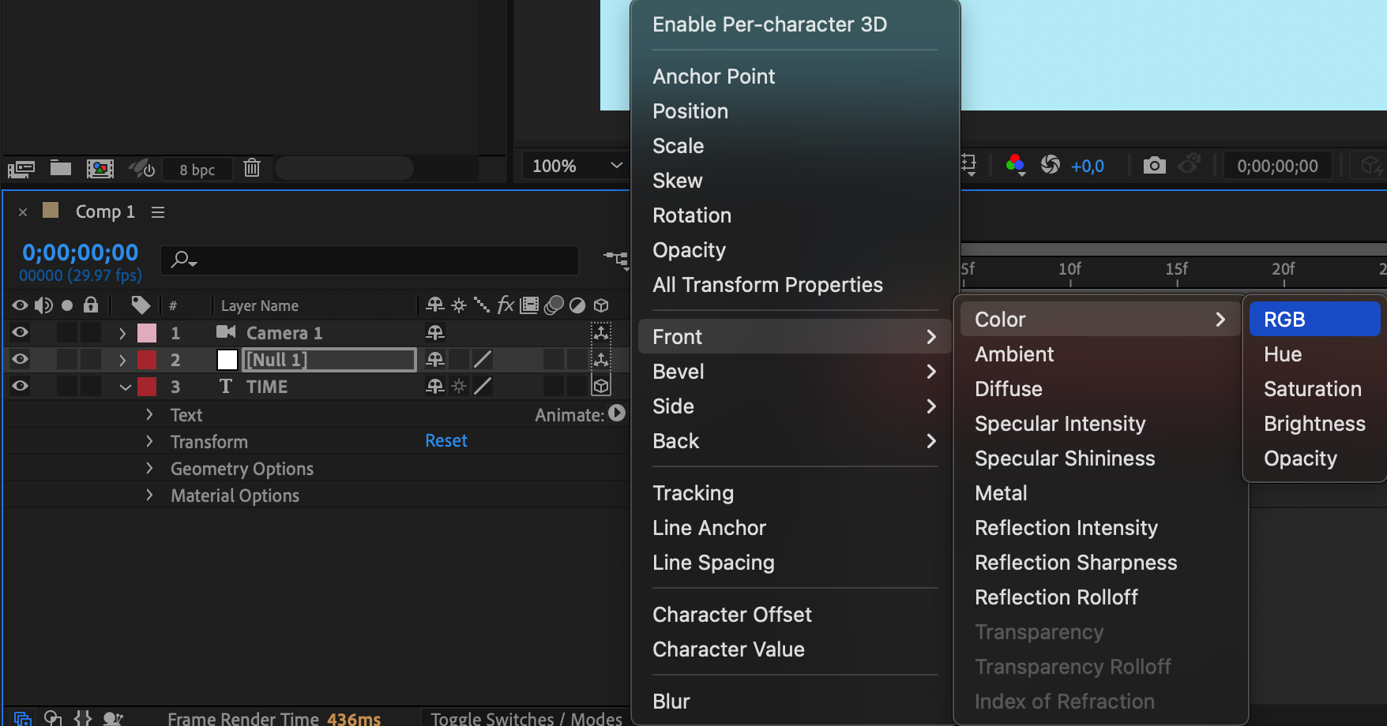Open the Interpret Footage icon
Viewport: 1387px width, 726px height.
tap(21, 169)
